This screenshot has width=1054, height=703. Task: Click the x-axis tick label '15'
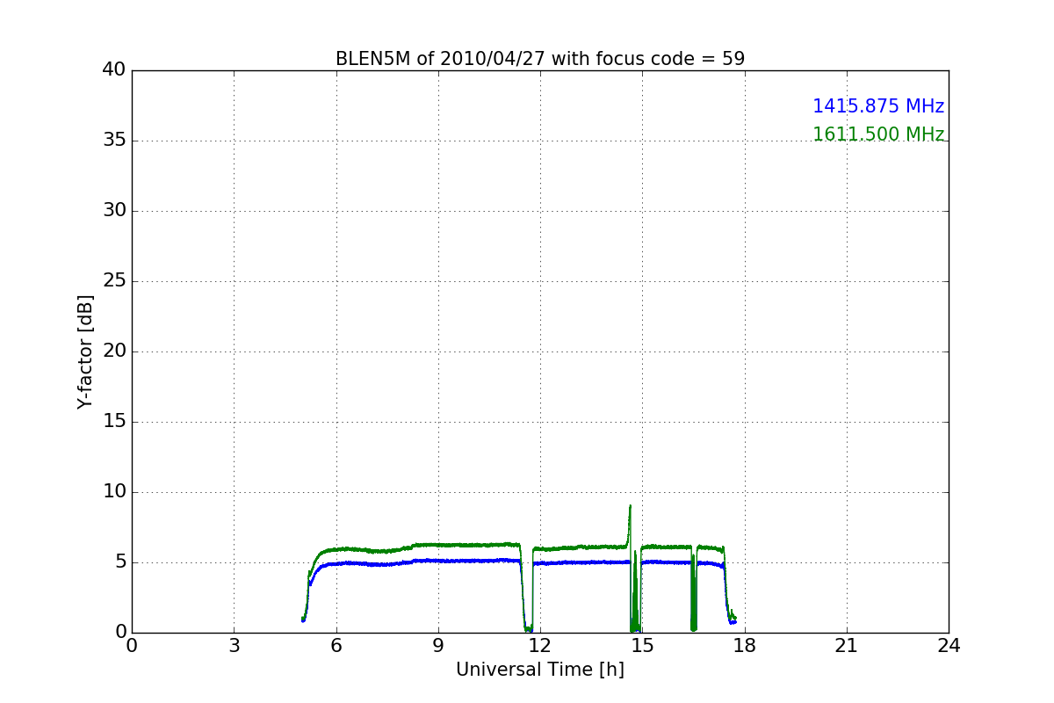pyautogui.click(x=642, y=646)
